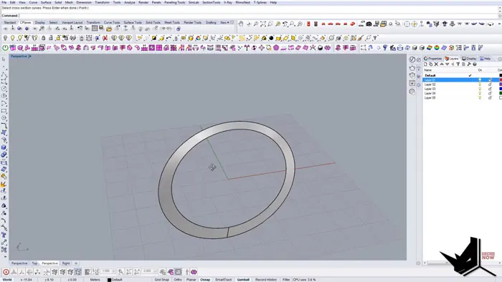Click the red X icon in visibility toolbar
502x282 pixels.
[105, 38]
